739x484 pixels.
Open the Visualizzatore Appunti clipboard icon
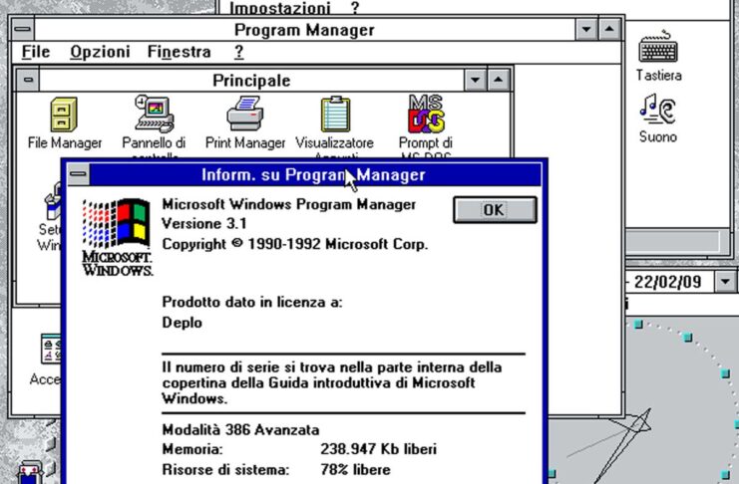click(335, 115)
